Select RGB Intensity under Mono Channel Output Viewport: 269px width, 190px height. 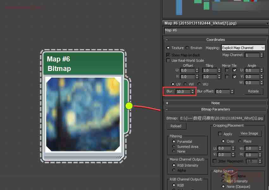pyautogui.click(x=174, y=165)
